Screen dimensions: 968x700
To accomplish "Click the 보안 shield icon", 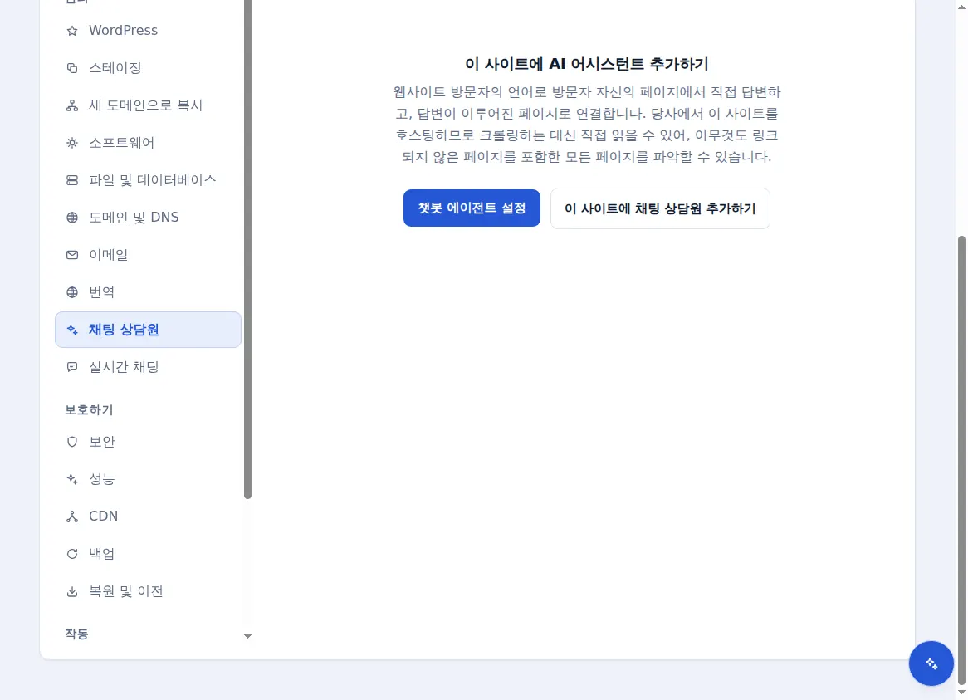I will click(x=72, y=442).
